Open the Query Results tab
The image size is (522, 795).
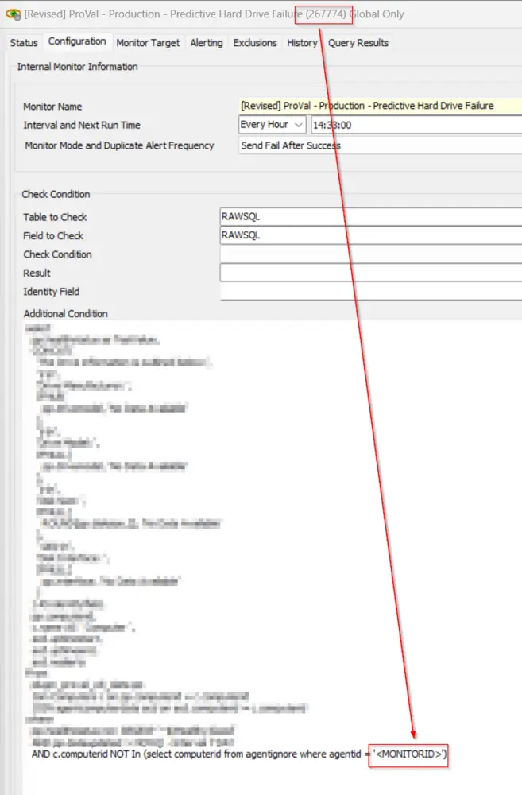(358, 43)
